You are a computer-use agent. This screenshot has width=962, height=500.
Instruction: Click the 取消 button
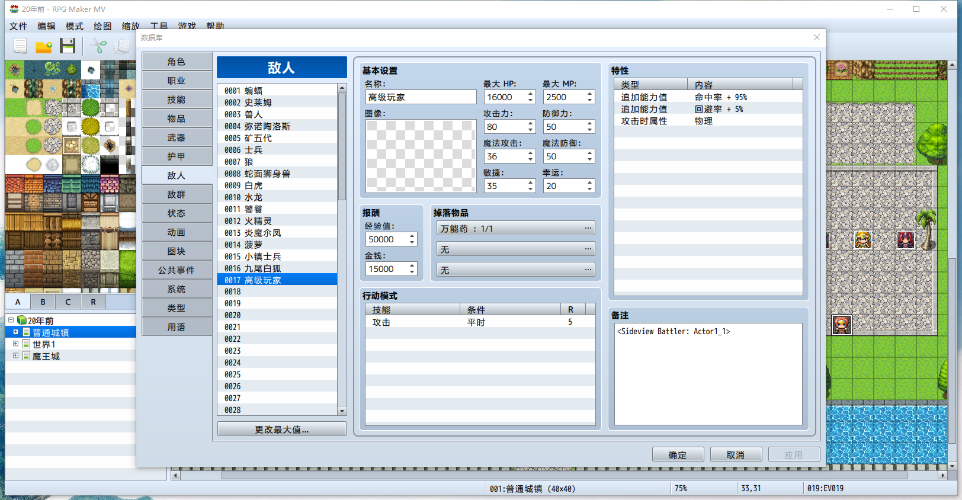tap(736, 454)
